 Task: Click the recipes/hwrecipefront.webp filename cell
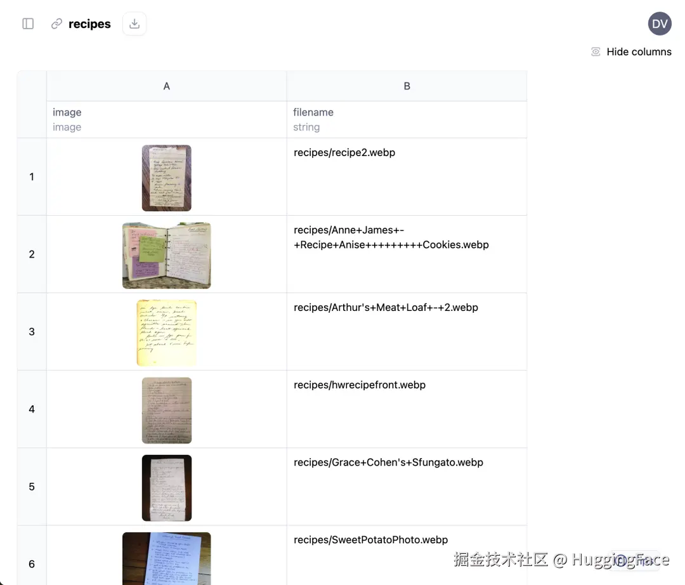(407, 409)
